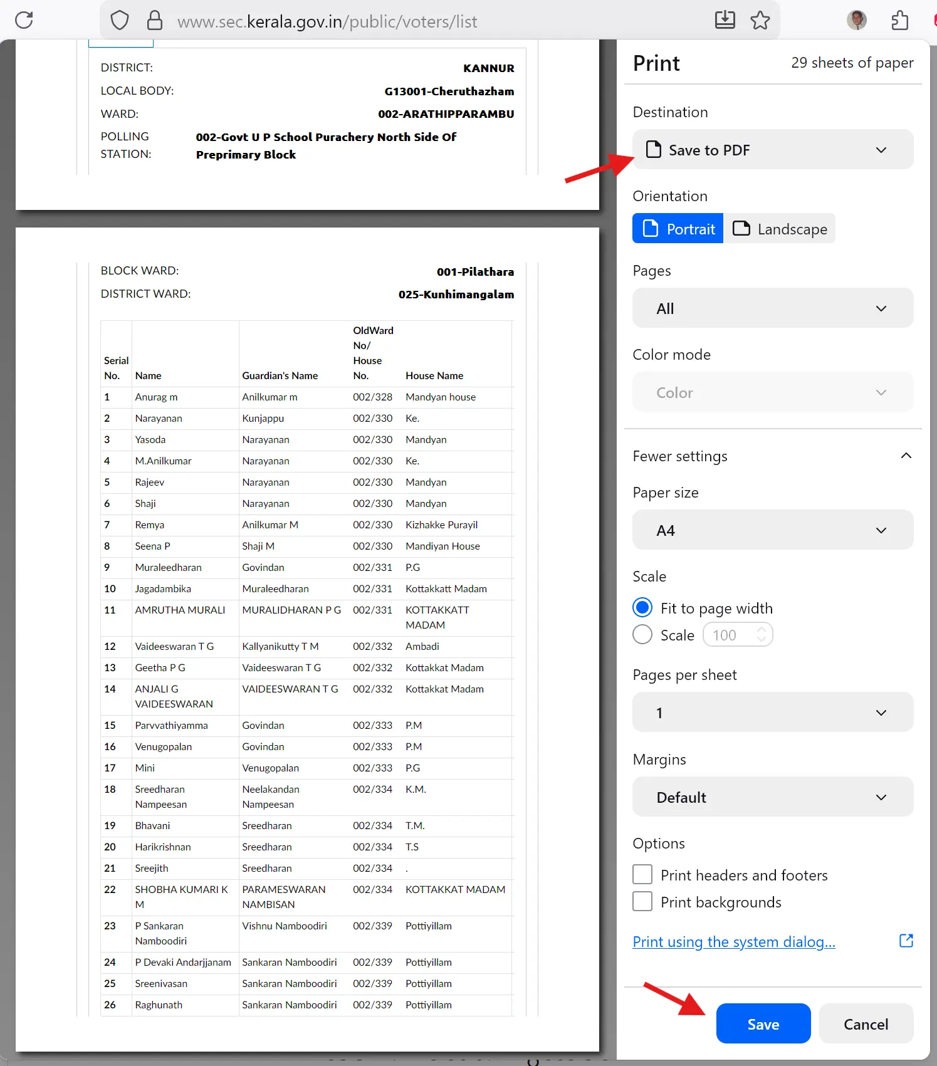This screenshot has width=937, height=1066.
Task: Enable Print headers and footers checkbox
Action: pyautogui.click(x=642, y=875)
